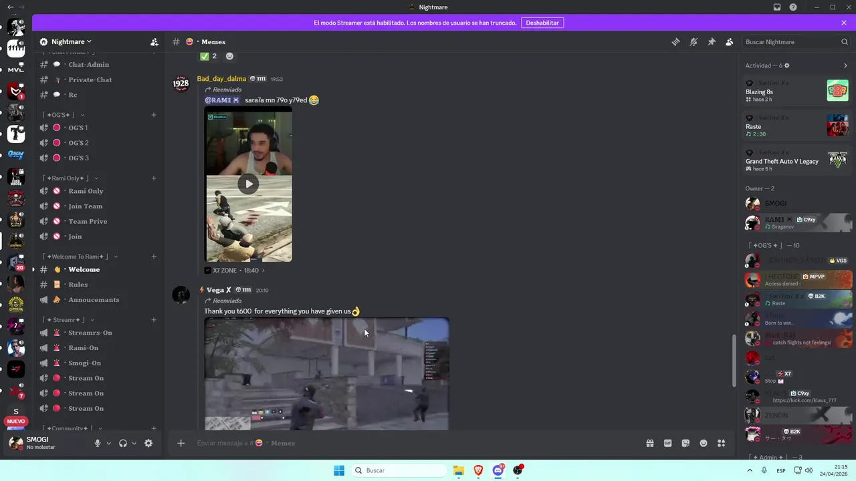Add channel to Welcome To Rami category

click(x=154, y=257)
